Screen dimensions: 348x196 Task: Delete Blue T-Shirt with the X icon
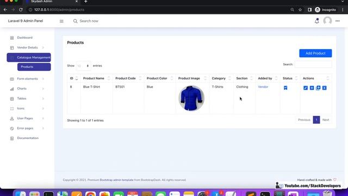pos(324,88)
